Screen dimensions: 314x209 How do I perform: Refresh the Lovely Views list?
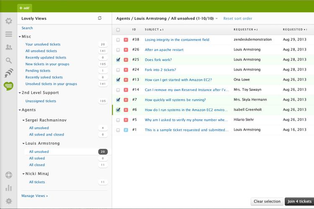point(100,18)
